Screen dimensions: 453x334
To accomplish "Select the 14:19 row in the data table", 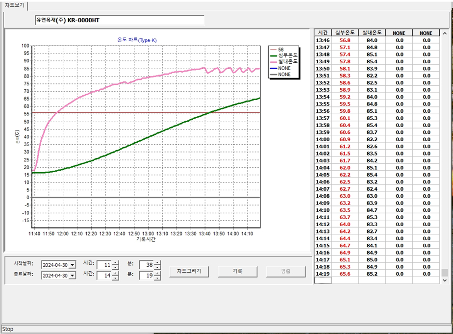I will (323, 274).
